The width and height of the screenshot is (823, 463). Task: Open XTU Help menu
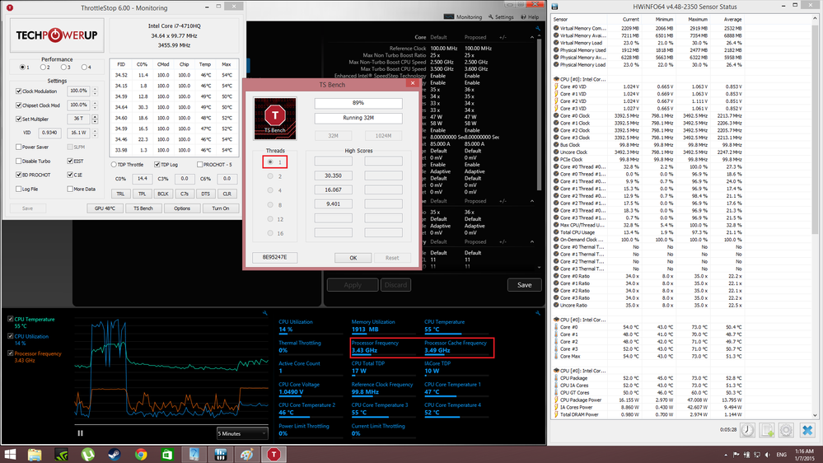(530, 16)
